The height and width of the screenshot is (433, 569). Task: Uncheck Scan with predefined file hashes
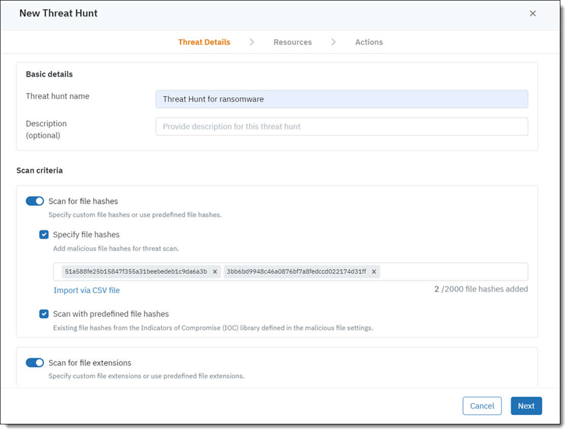[x=44, y=314]
